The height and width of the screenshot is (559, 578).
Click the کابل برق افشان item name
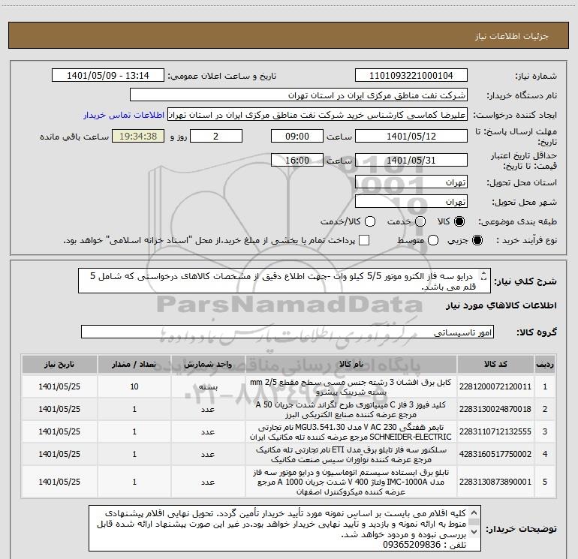[x=351, y=387]
